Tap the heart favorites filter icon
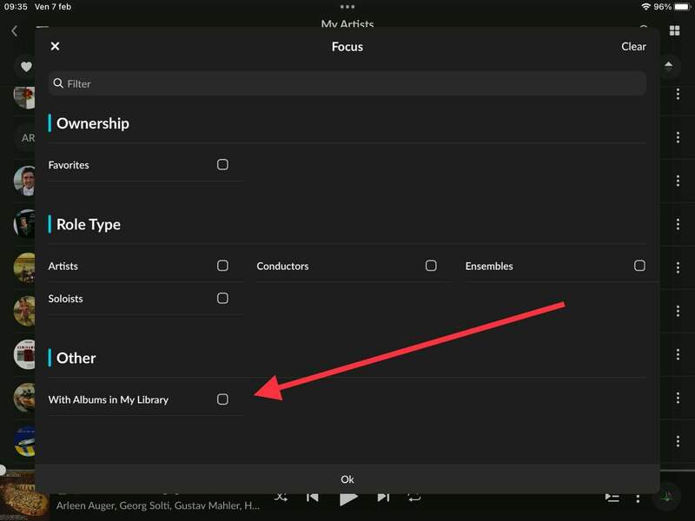The width and height of the screenshot is (695, 521). 26,67
